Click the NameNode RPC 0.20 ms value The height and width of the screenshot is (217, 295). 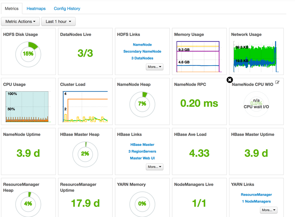click(x=199, y=103)
